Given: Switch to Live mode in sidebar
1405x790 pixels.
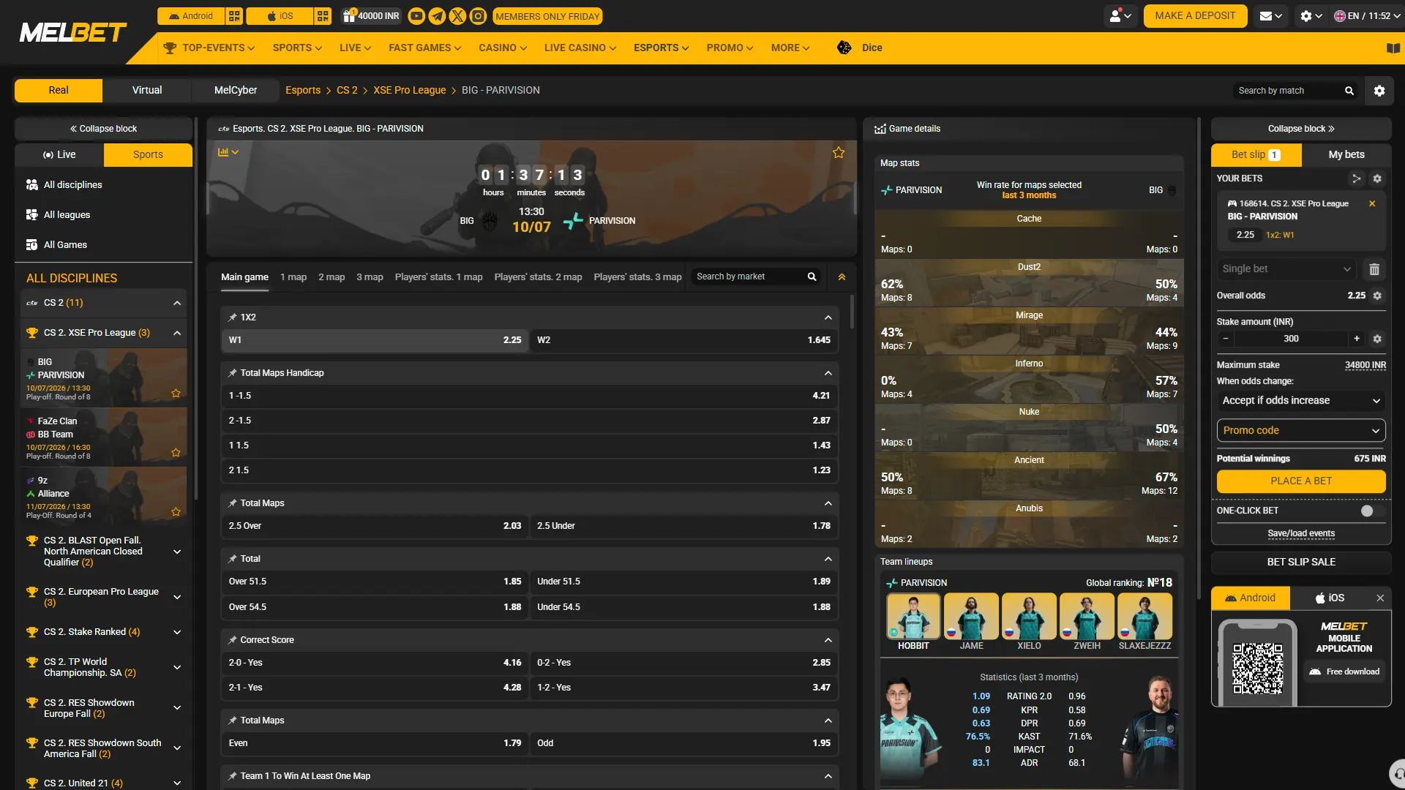Looking at the screenshot, I should coord(59,154).
